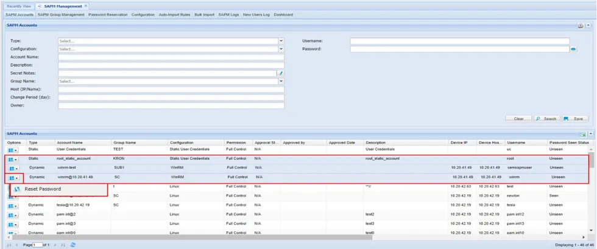Open options icon for pam.int@3 row
This screenshot has height=249, width=597.
pyautogui.click(x=13, y=224)
